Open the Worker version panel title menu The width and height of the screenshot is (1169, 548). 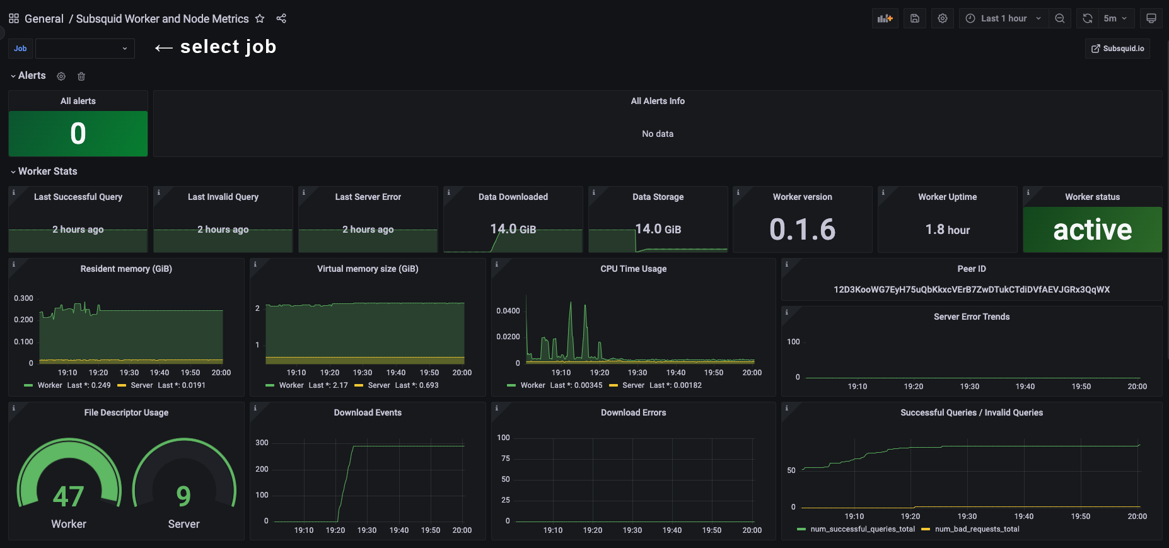pyautogui.click(x=802, y=197)
